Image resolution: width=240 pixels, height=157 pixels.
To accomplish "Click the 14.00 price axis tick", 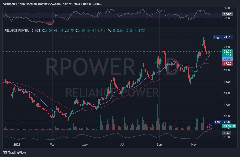I will tap(227, 93).
